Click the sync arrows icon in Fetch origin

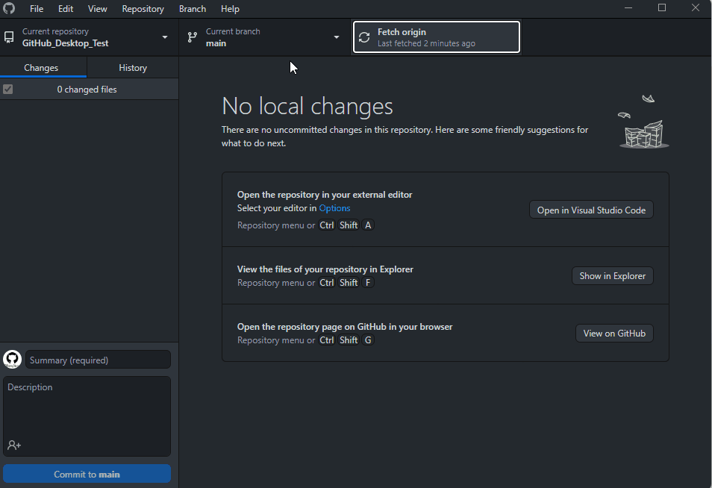[364, 37]
